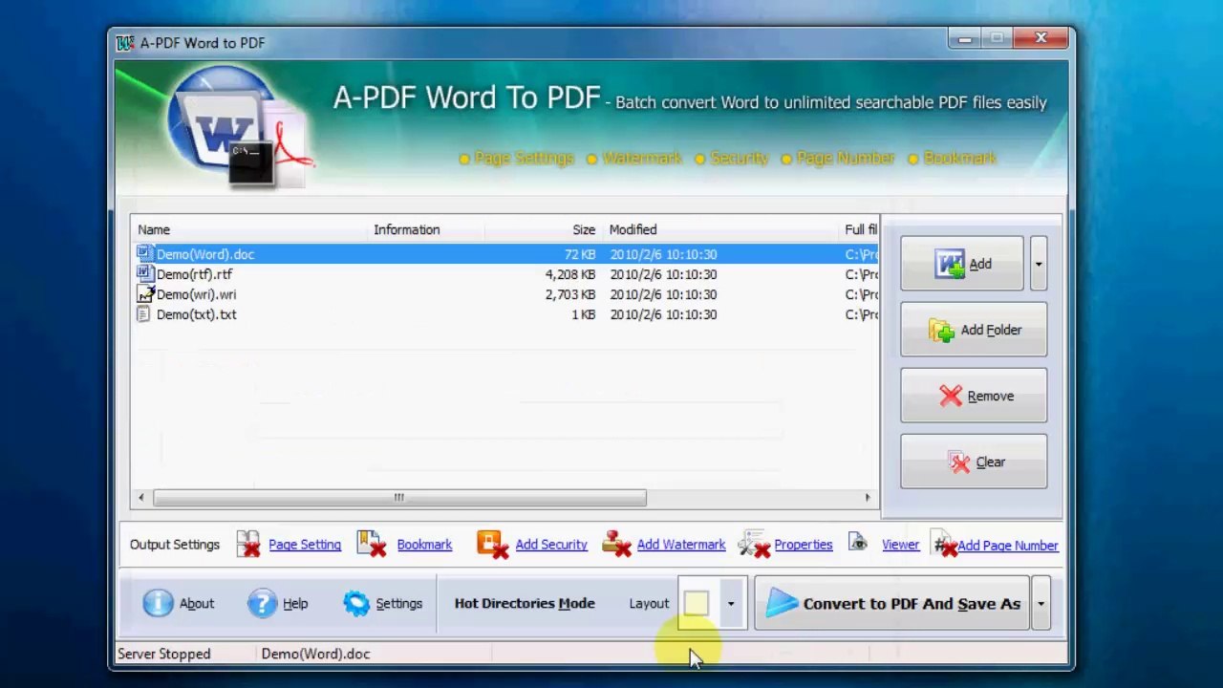Select the Demo(wri).wri file row
This screenshot has width=1223, height=688.
[504, 294]
